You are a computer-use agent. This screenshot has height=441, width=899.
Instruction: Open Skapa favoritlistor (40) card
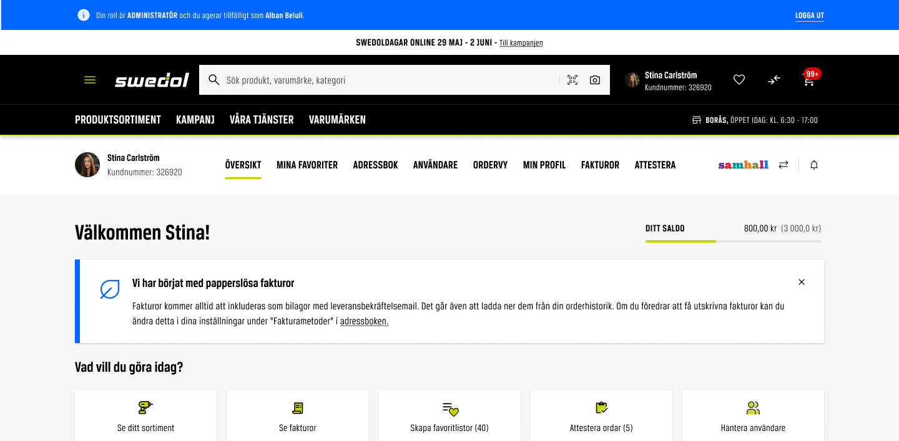click(449, 416)
